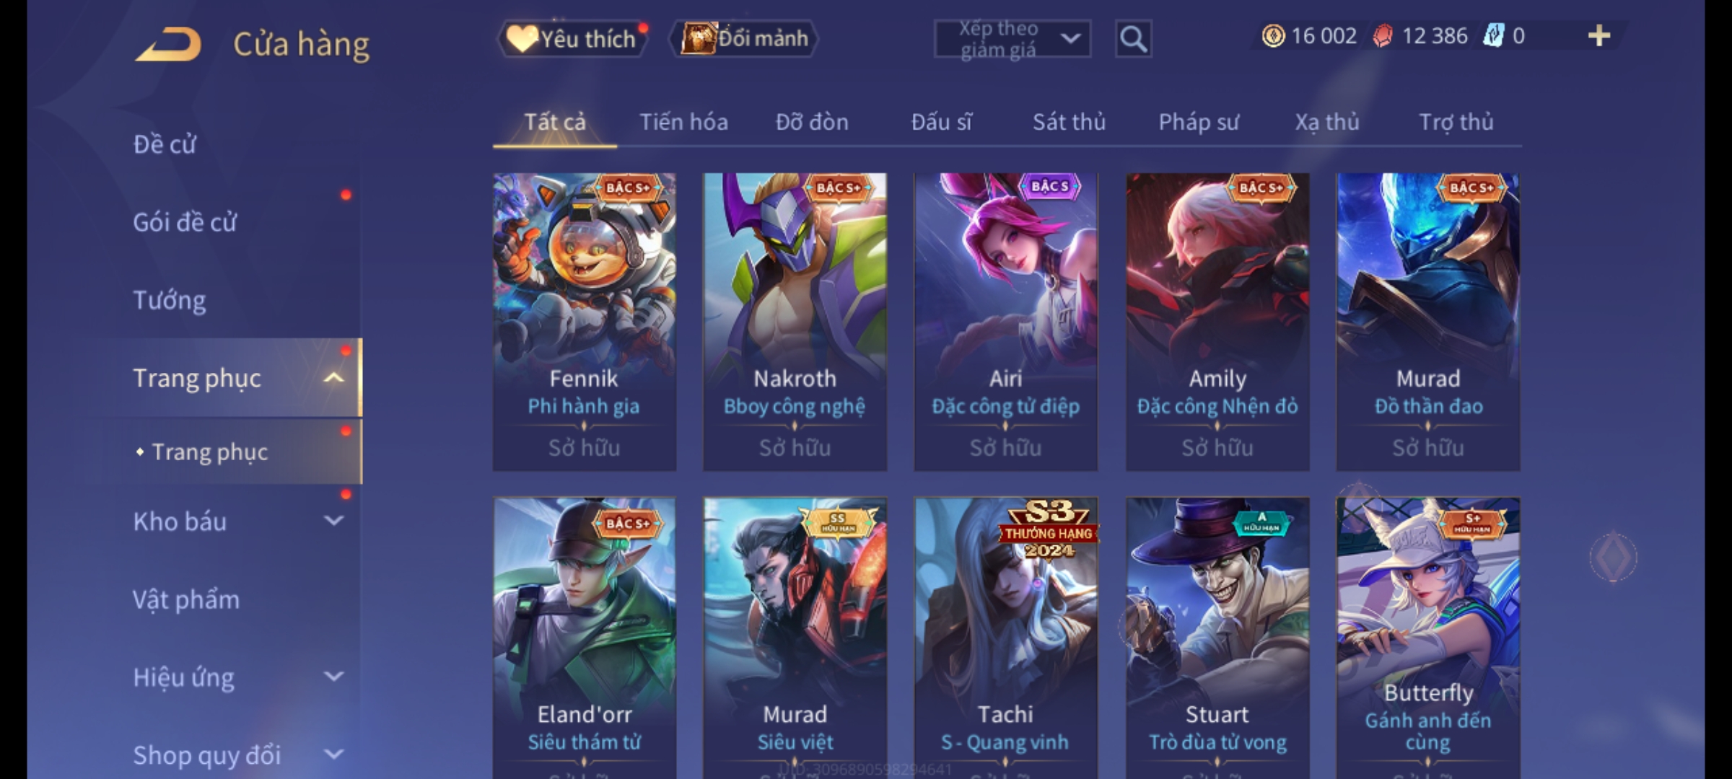The height and width of the screenshot is (779, 1732).
Task: Collapse the Trang phục sidebar section
Action: 333,378
